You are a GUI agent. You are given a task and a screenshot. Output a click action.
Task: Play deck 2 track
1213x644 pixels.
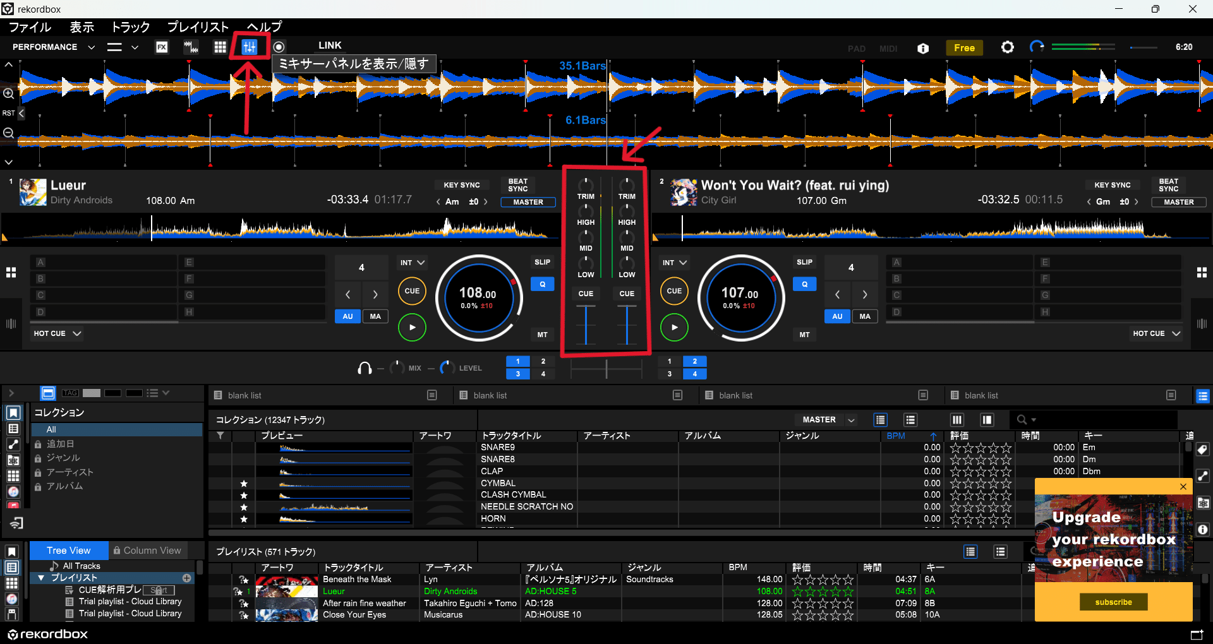(674, 327)
